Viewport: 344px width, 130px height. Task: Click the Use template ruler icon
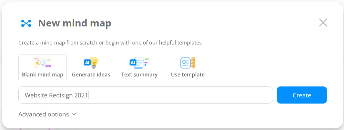[188, 63]
